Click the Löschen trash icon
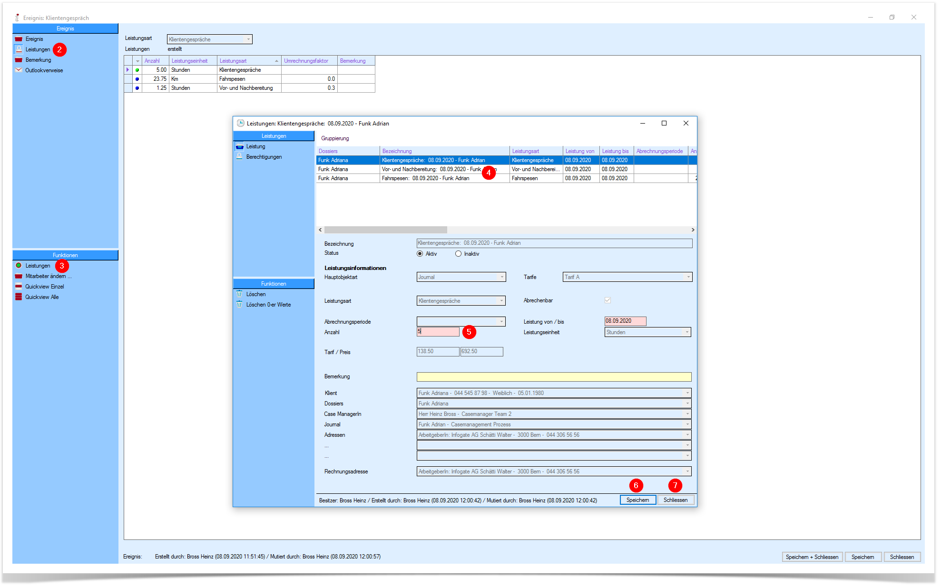 [239, 294]
